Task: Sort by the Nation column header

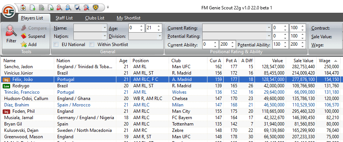Action: [x=85, y=61]
